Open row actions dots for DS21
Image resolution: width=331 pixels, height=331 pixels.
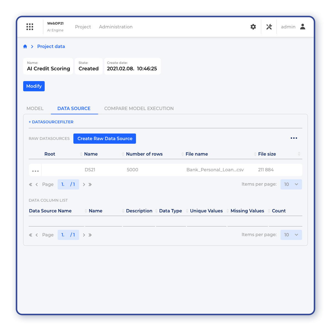(35, 171)
